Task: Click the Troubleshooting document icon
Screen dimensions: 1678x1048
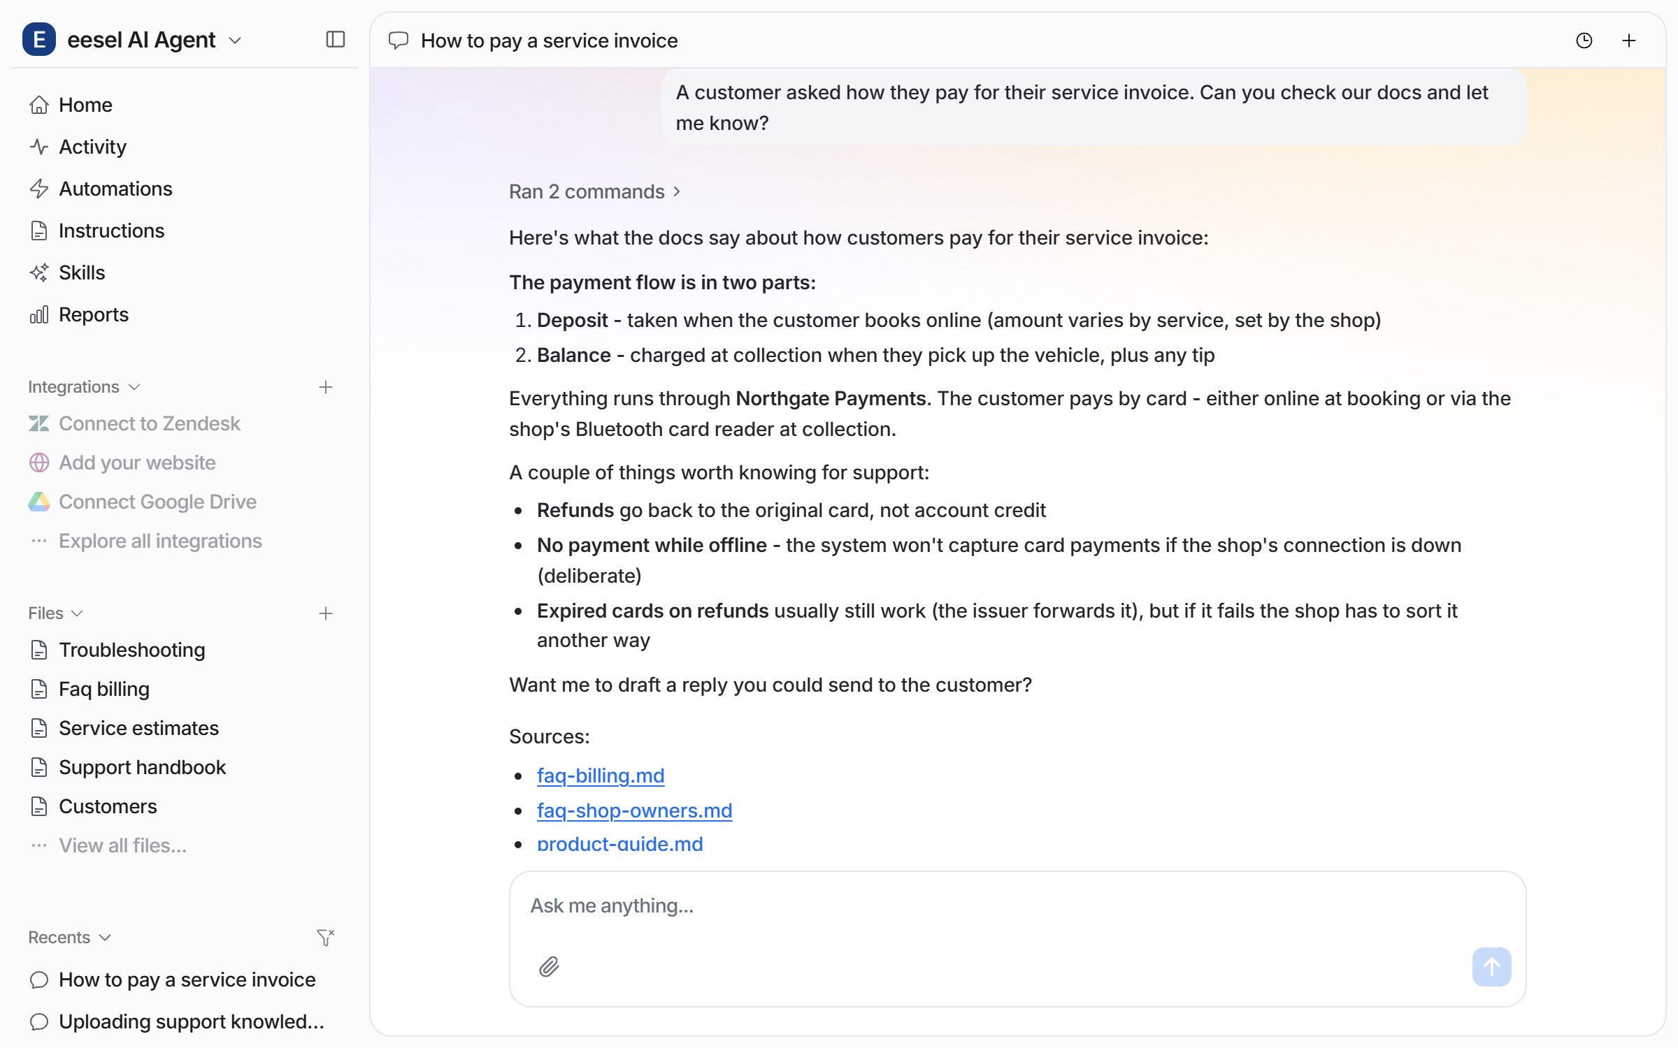Action: (x=39, y=650)
